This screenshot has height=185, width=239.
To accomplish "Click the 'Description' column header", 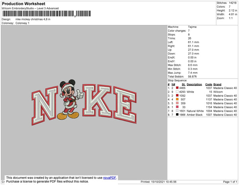I will (x=194, y=85).
